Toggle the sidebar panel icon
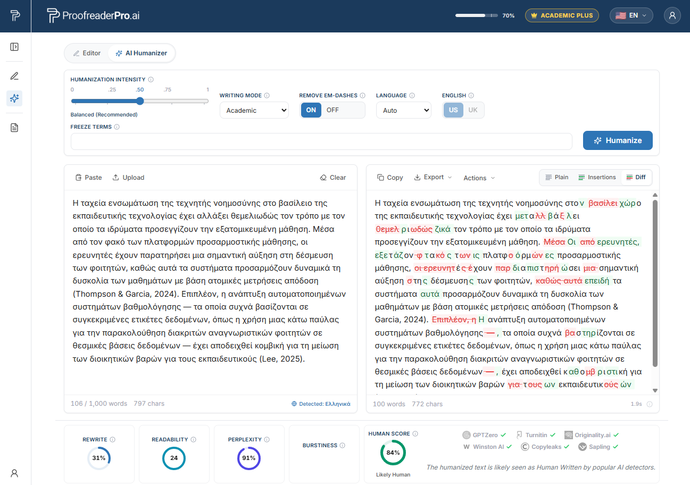Image resolution: width=690 pixels, height=485 pixels. [x=14, y=47]
